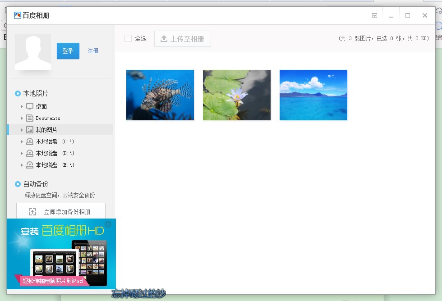This screenshot has height=301, width=442.
Task: Expand the local disk C: tree arrow
Action: pyautogui.click(x=22, y=141)
